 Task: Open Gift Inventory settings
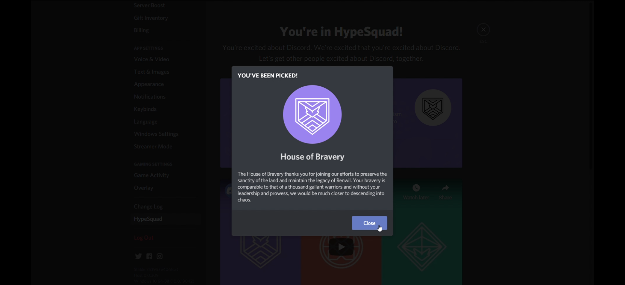[x=151, y=18]
